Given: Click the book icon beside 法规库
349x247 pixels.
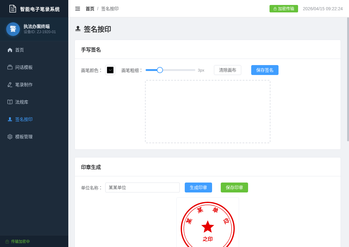Looking at the screenshot, I should [x=10, y=102].
